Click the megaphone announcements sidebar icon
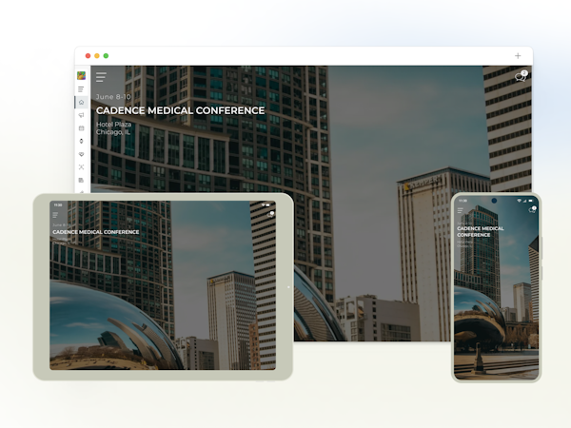The width and height of the screenshot is (571, 428). click(81, 115)
